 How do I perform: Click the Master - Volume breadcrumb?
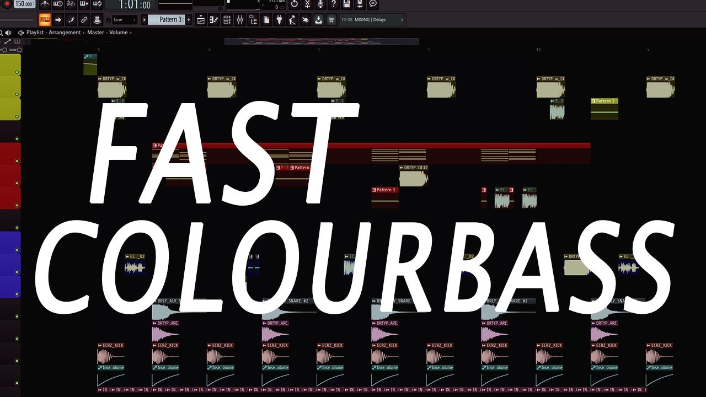107,33
